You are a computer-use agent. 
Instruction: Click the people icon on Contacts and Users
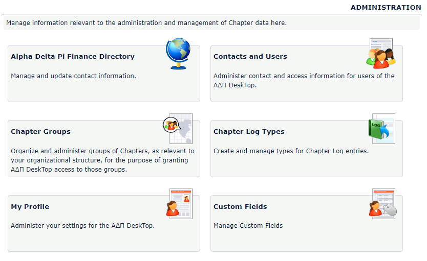pos(381,54)
